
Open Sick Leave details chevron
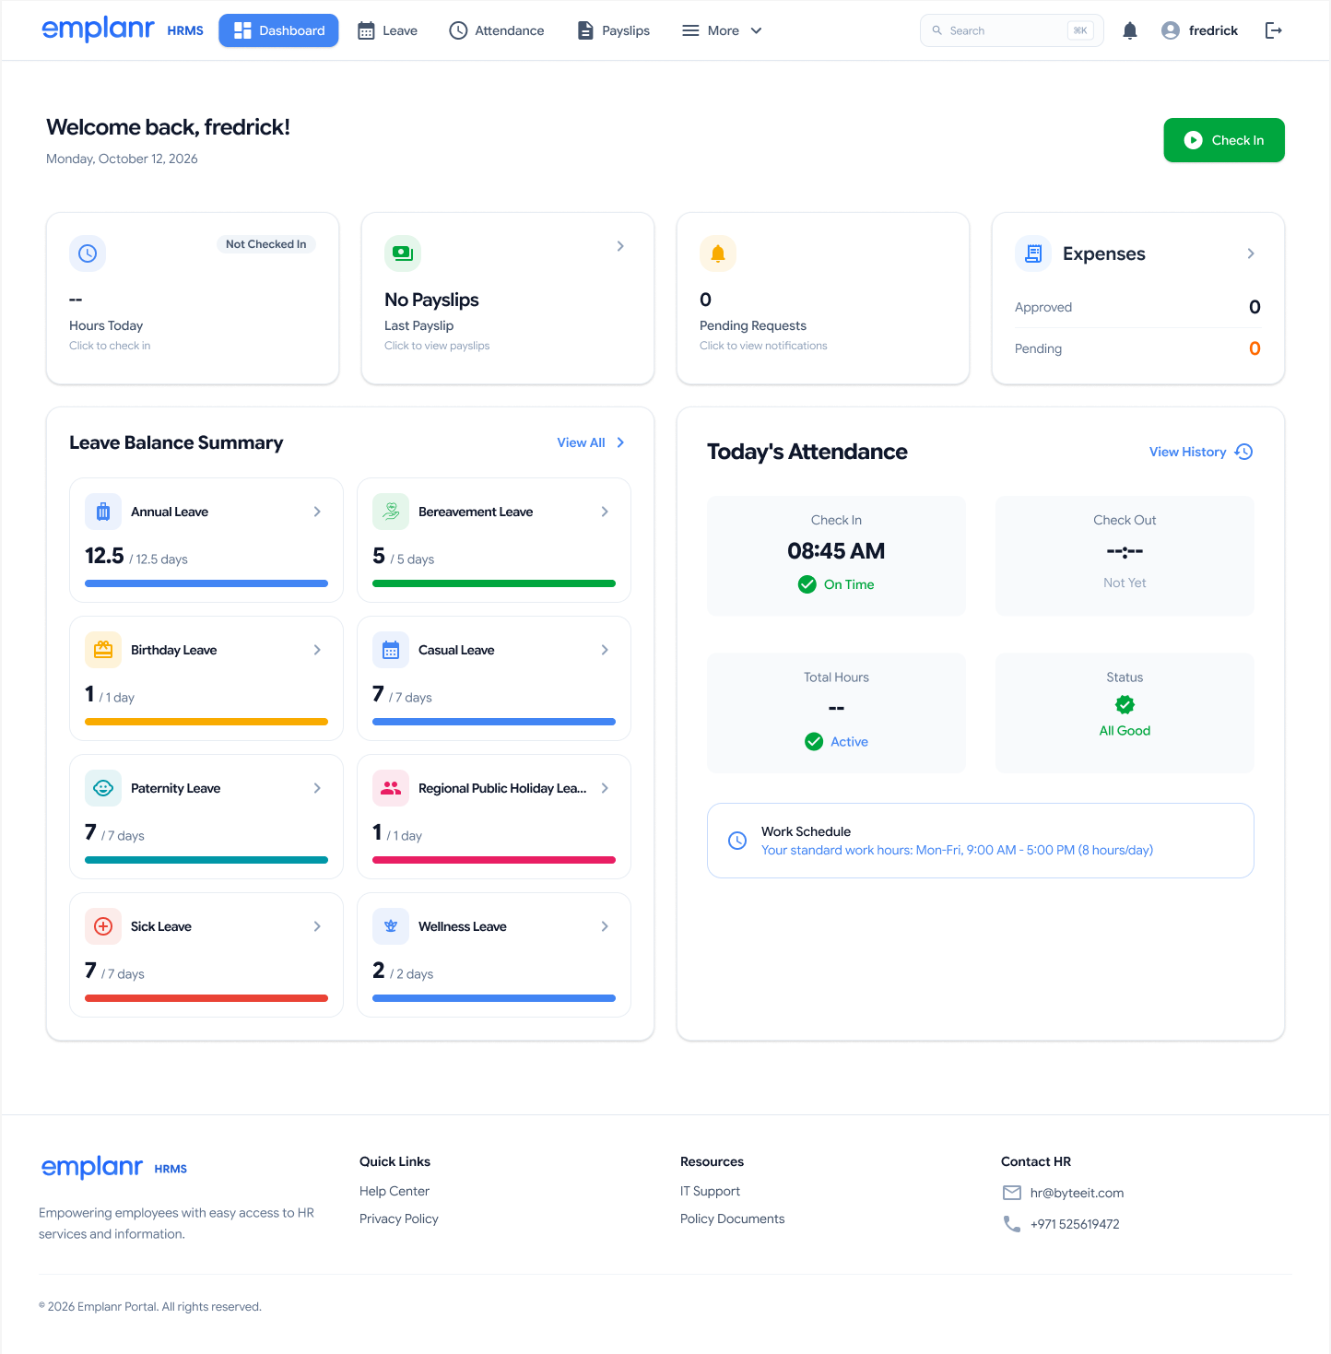coord(317,926)
